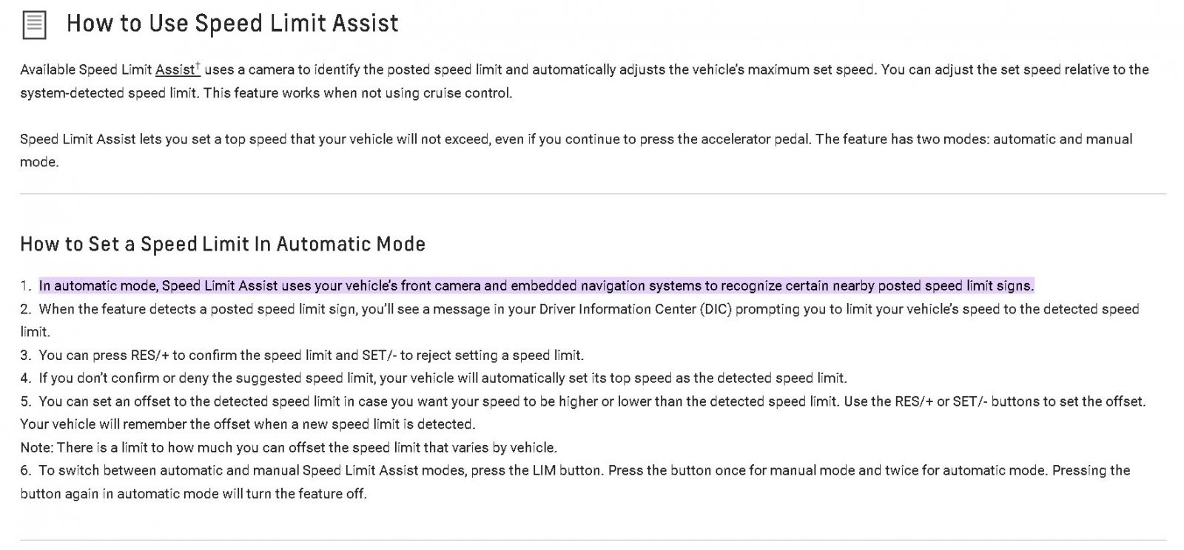Click the step 4 line about suggested speed limit
The image size is (1184, 550).
click(x=434, y=378)
